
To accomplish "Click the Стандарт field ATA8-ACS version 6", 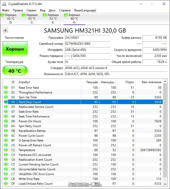I will 116,68.
